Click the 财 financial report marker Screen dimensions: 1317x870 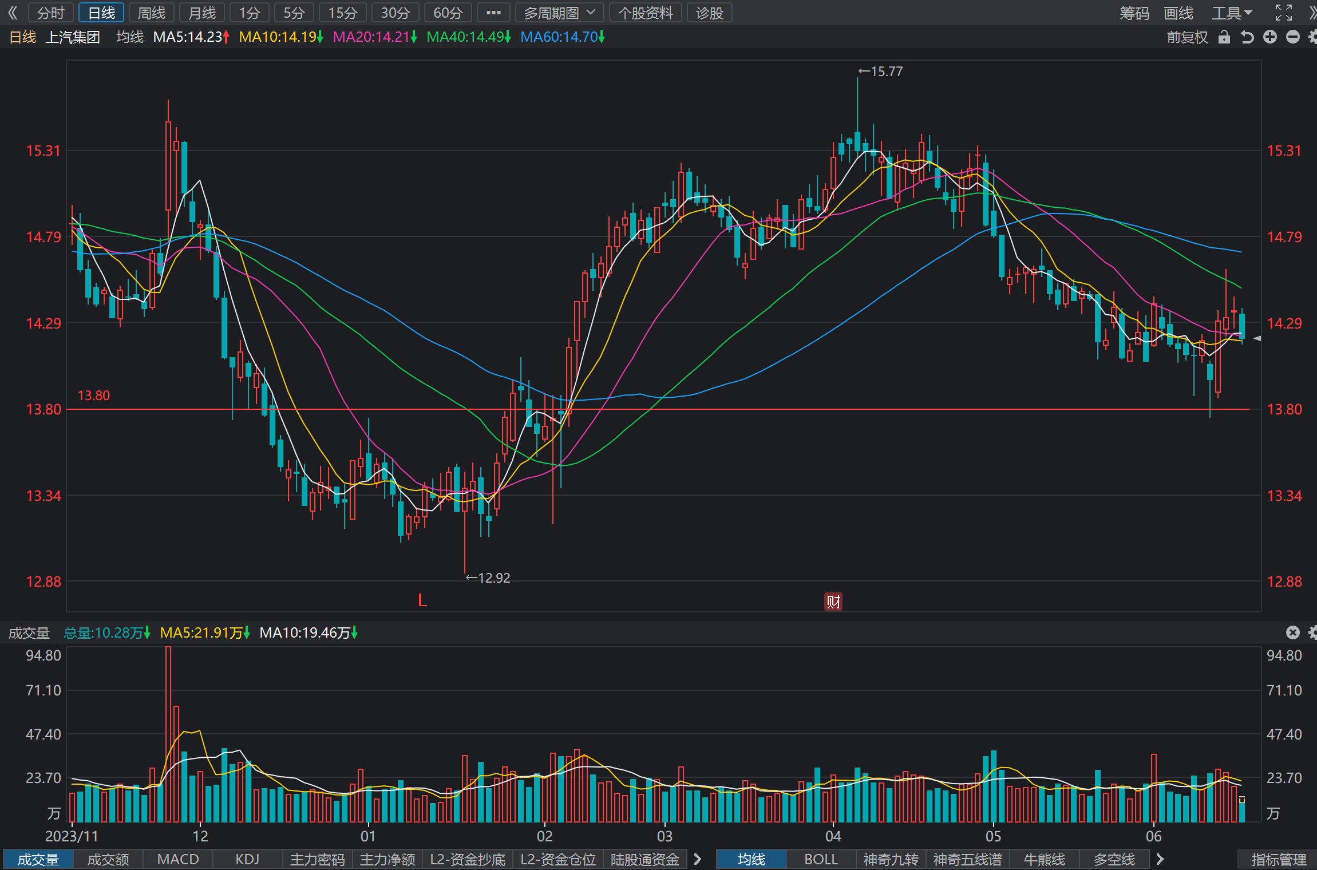click(x=833, y=602)
